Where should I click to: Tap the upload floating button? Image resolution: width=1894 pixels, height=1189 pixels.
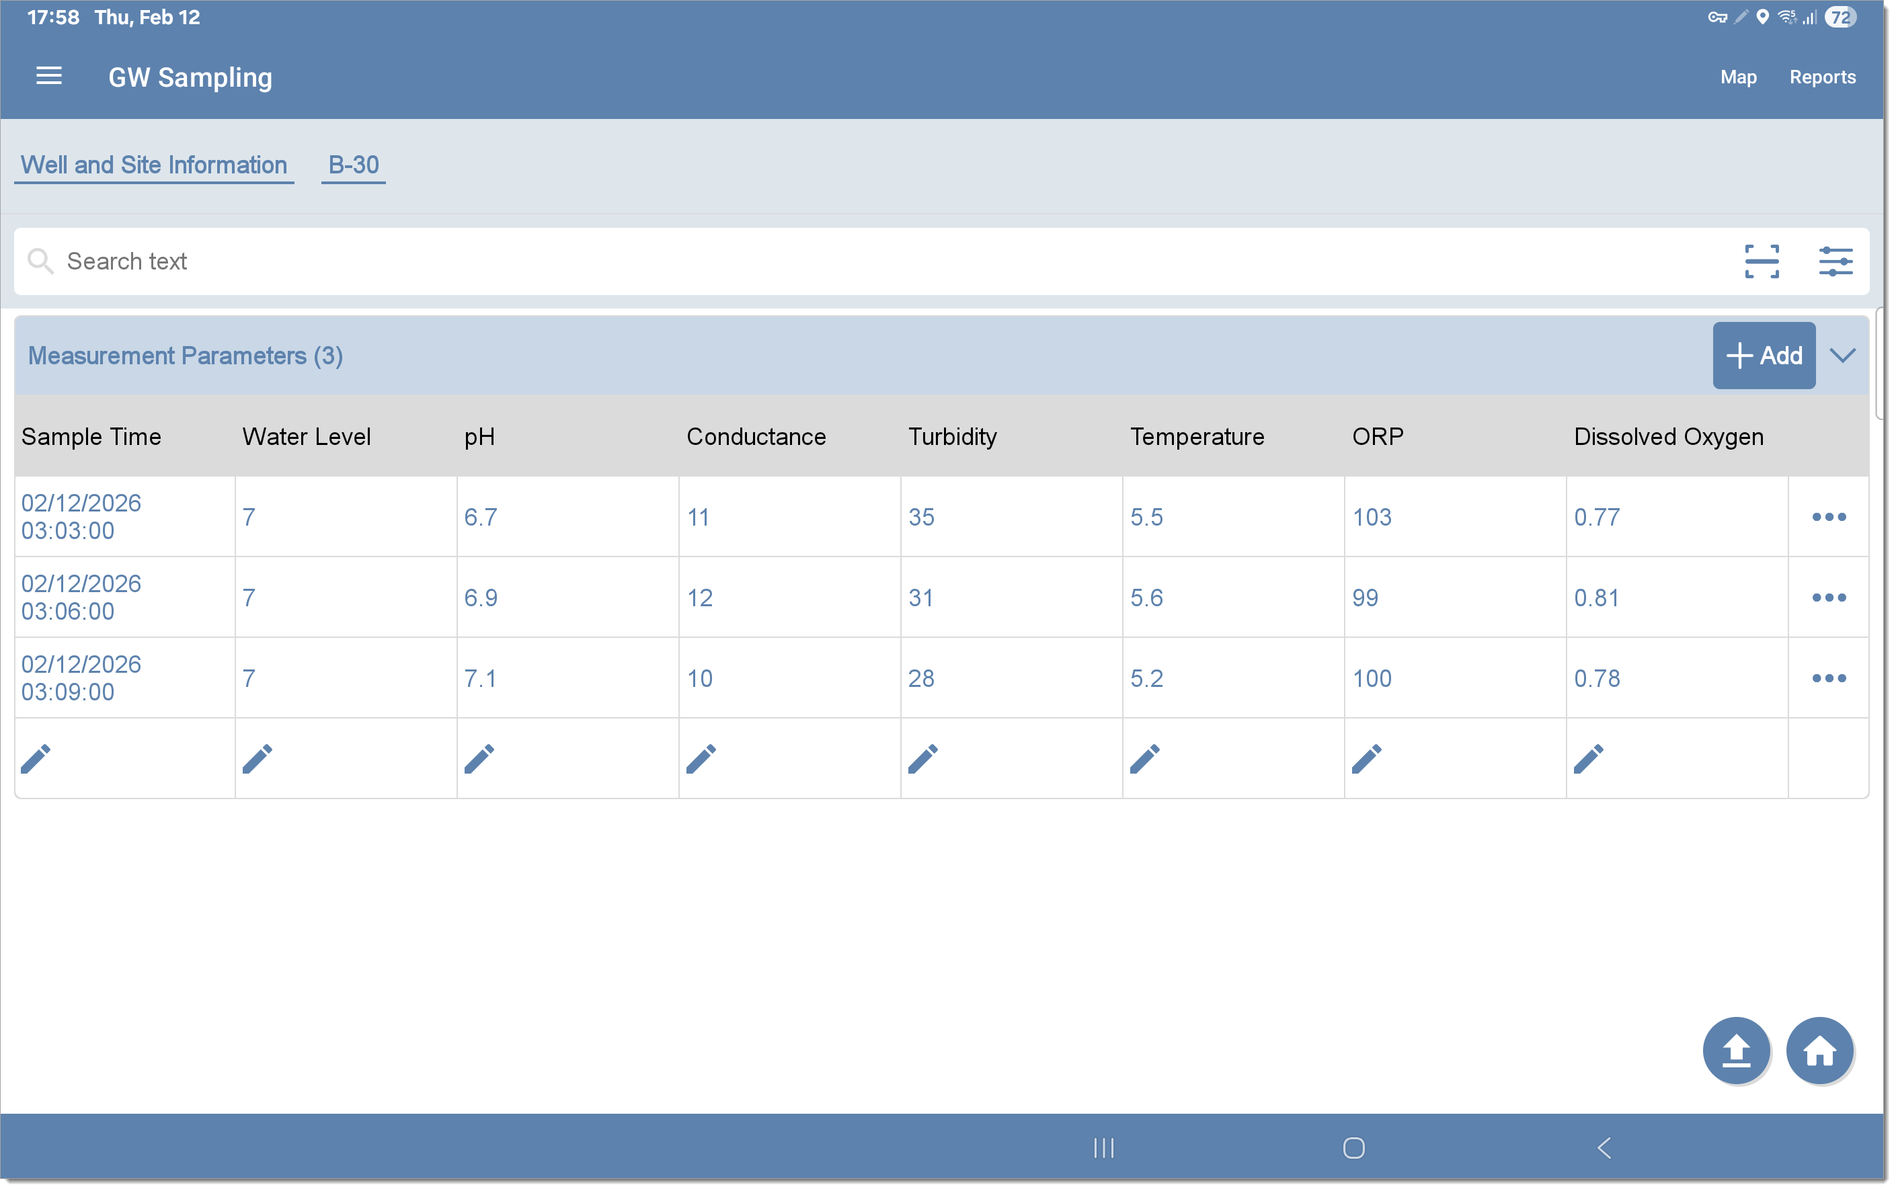coord(1737,1050)
